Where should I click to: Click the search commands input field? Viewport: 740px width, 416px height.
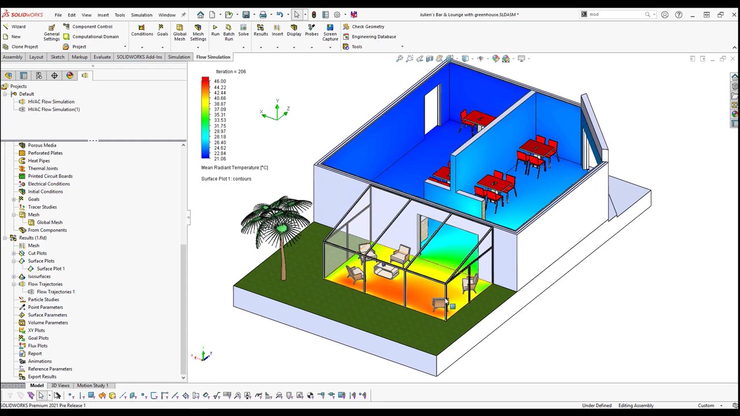click(617, 14)
